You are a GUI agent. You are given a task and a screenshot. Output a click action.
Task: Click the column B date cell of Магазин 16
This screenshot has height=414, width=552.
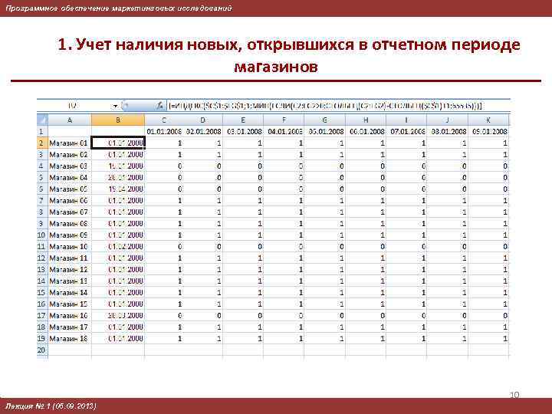(118, 315)
